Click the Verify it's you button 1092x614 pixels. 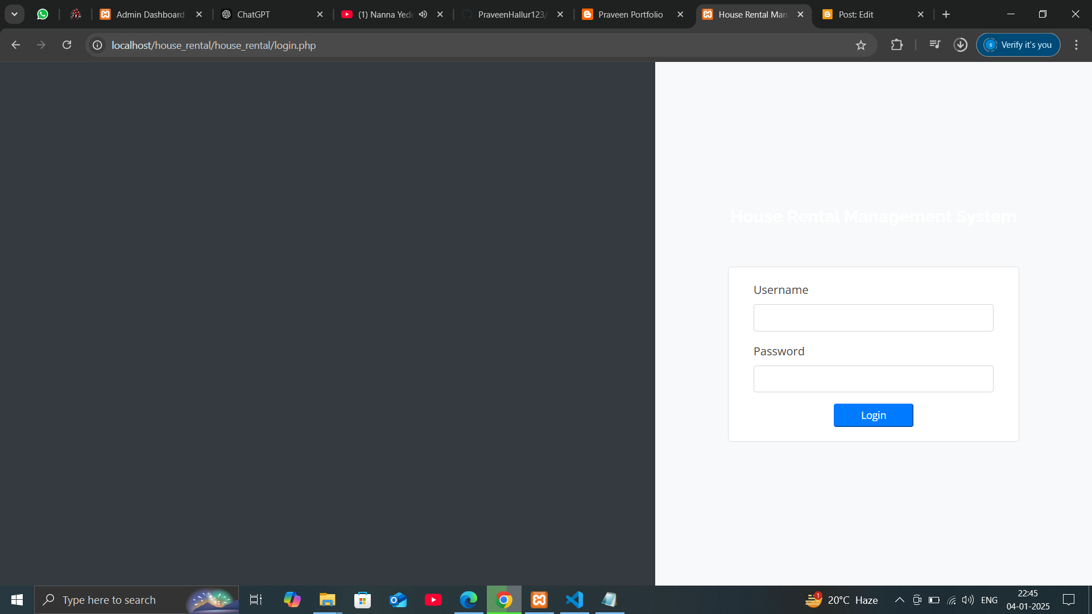pyautogui.click(x=1018, y=45)
